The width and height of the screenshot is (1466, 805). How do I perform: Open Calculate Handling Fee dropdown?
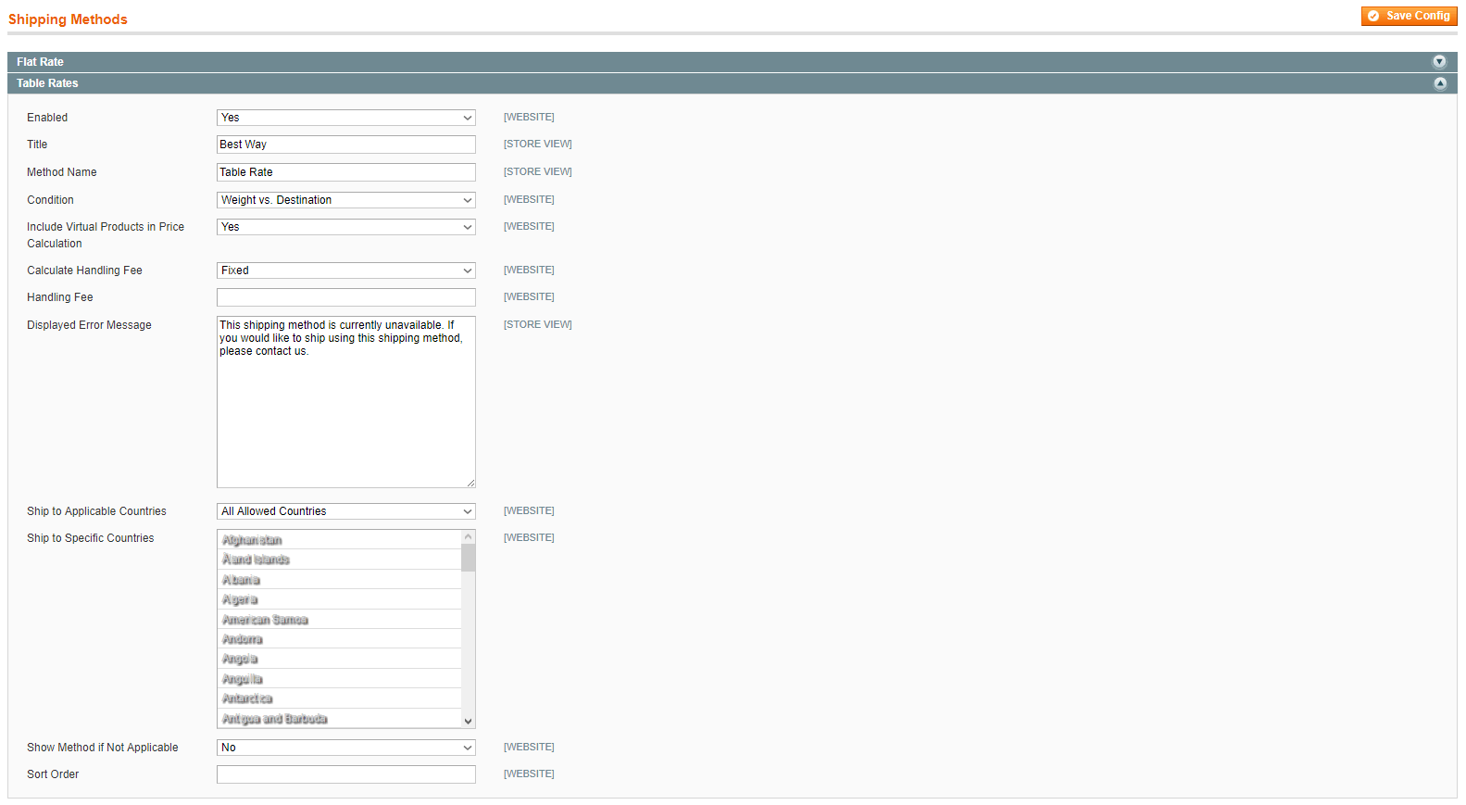(345, 270)
